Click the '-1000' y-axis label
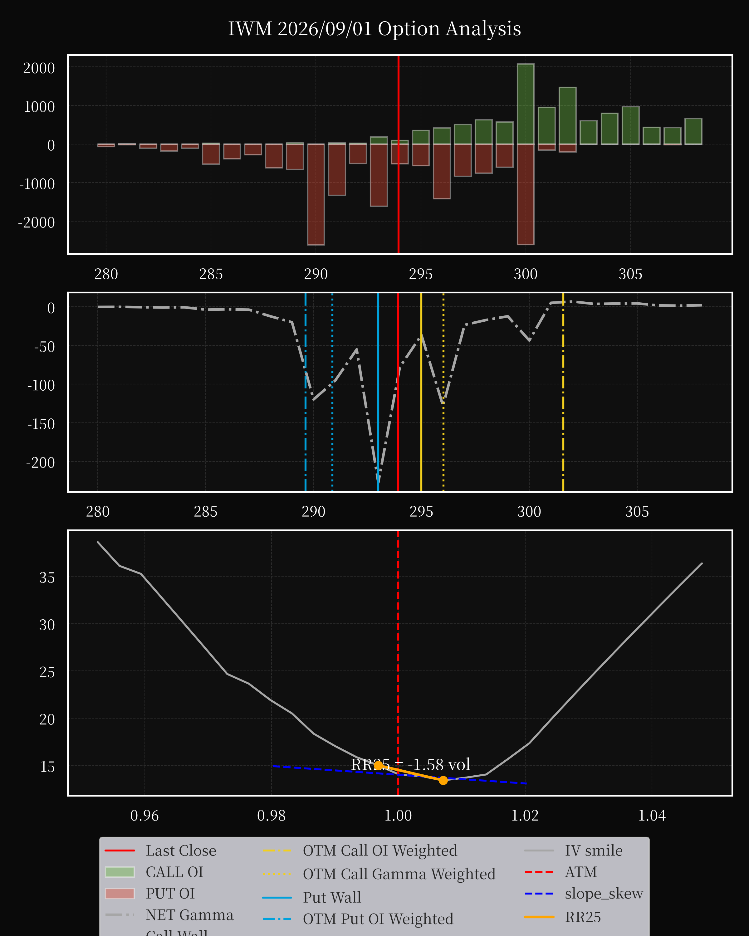749x936 pixels. coord(37,184)
